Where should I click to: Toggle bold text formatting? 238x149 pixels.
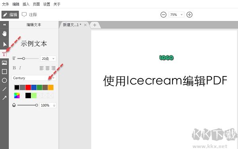[x=14, y=68]
